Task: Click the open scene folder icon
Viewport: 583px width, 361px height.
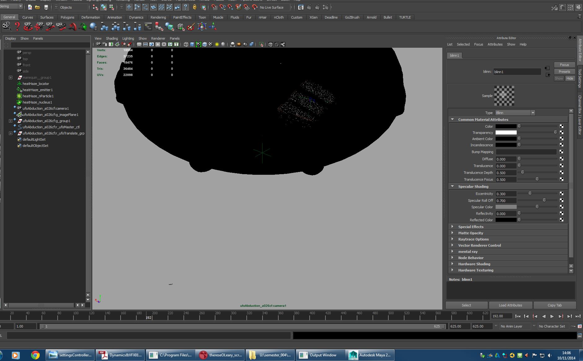Action: [38, 7]
